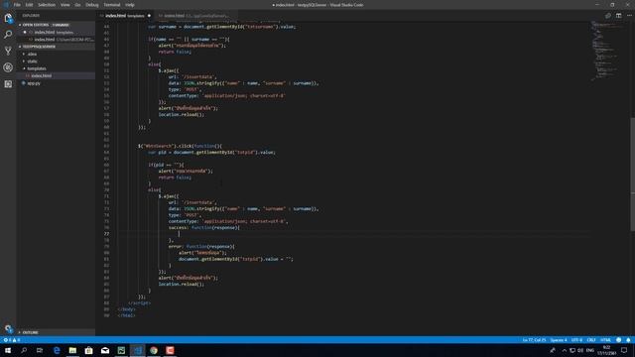The image size is (635, 357).
Task: Click the Ln 77, Col 25 status
Action: pyautogui.click(x=534, y=340)
